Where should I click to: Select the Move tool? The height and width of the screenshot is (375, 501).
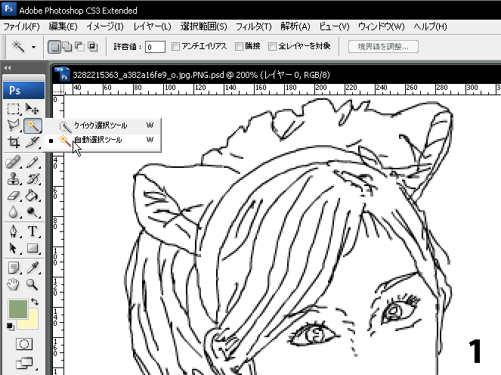coord(32,109)
